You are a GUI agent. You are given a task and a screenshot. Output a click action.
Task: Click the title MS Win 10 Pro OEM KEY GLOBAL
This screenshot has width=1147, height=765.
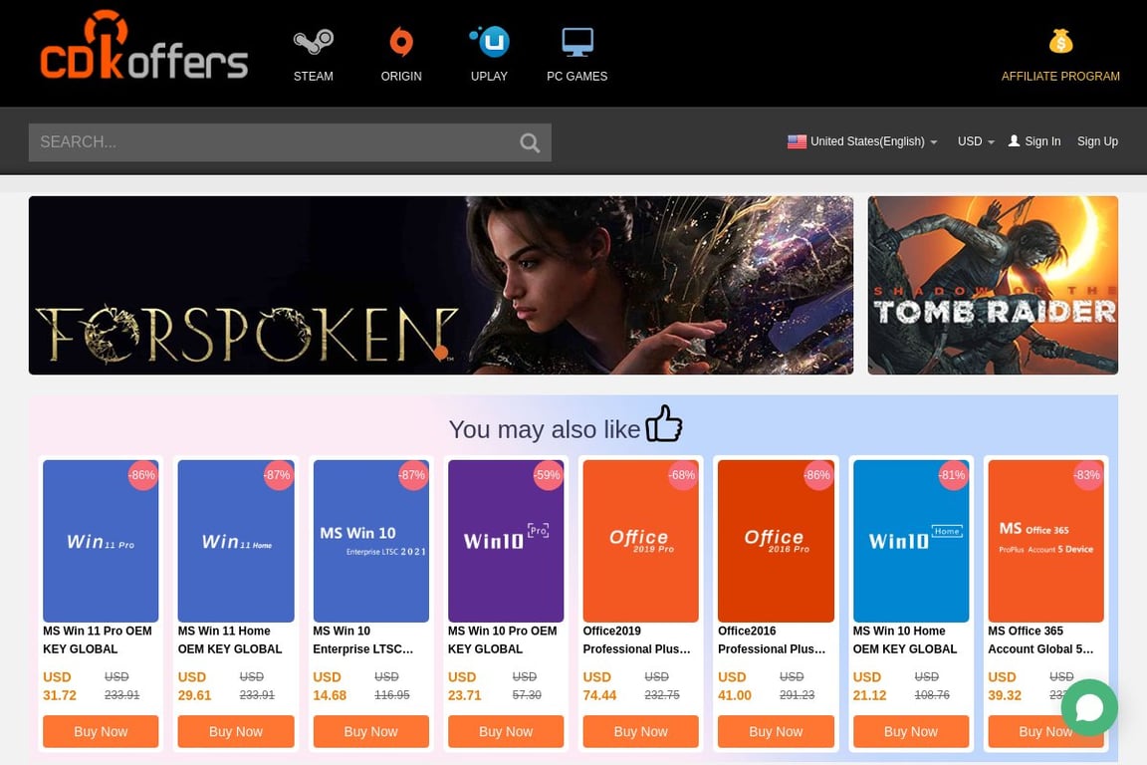[x=503, y=639]
